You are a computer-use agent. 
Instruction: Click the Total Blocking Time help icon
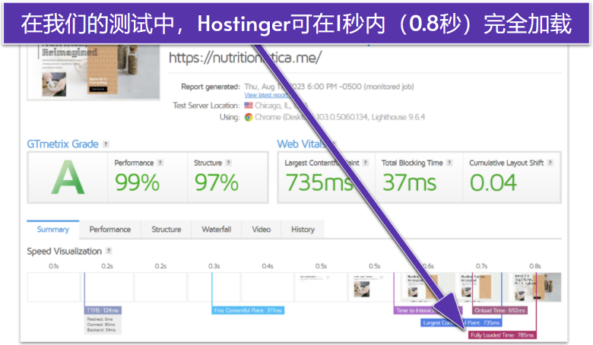pos(449,163)
